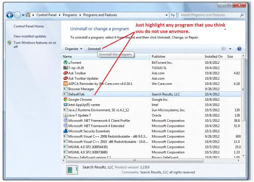Click the search magnifier icon
This screenshot has height=182, width=254.
pos(242,15)
